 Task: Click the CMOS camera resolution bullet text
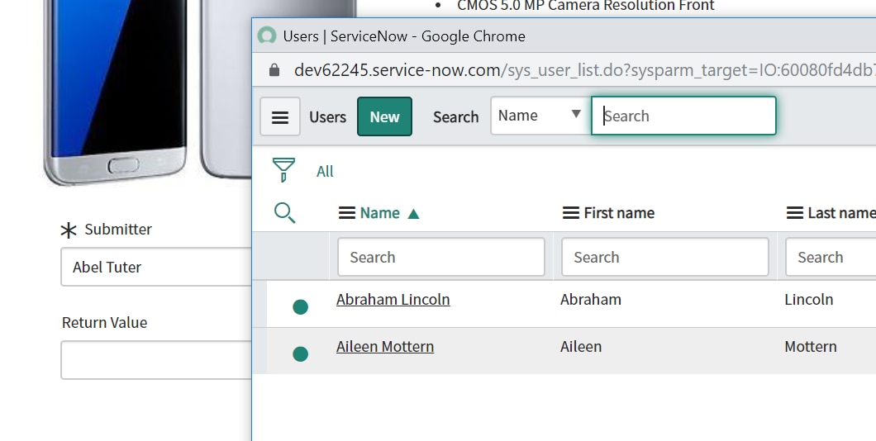point(585,6)
